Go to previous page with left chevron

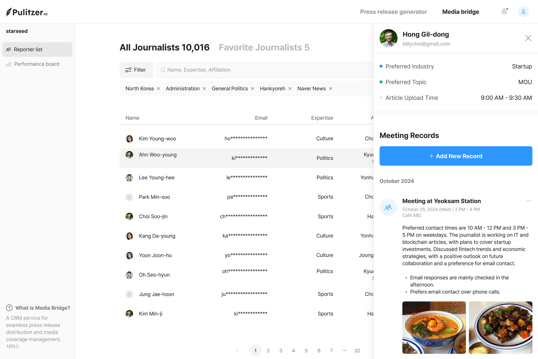237,350
